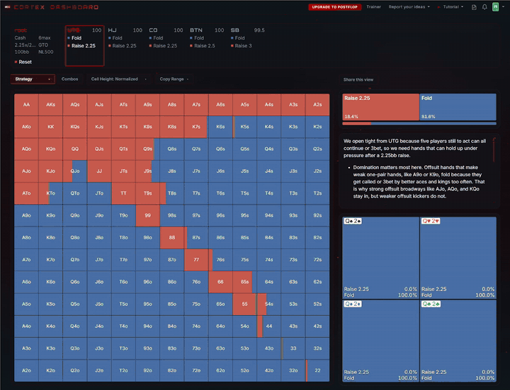Click the Q♣ 2♣ combo card label

coord(431,304)
